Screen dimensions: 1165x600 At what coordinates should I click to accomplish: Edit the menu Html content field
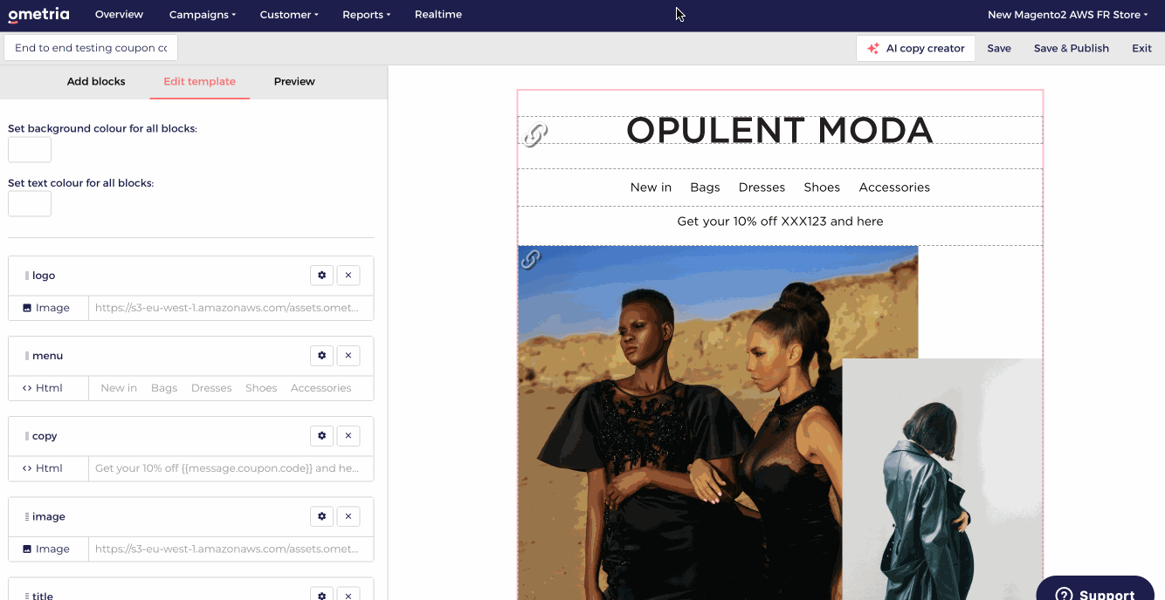[231, 388]
